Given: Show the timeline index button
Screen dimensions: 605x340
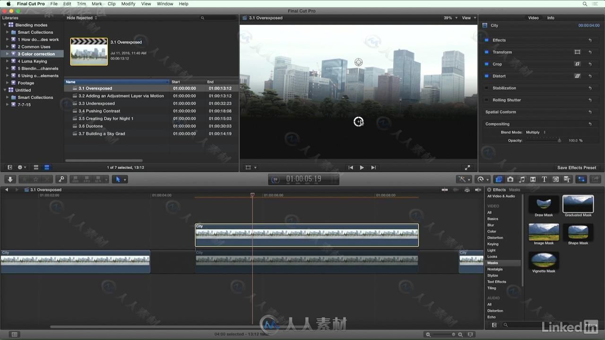Looking at the screenshot, I should pos(15,334).
